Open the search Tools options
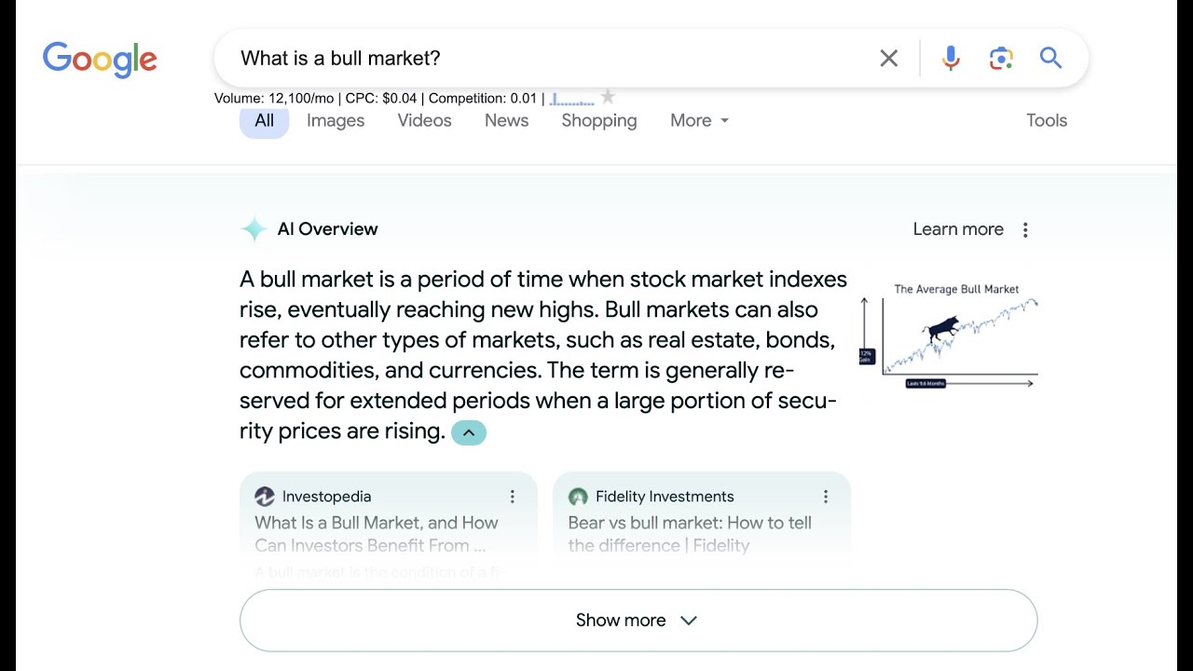1193x671 pixels. 1047,121
